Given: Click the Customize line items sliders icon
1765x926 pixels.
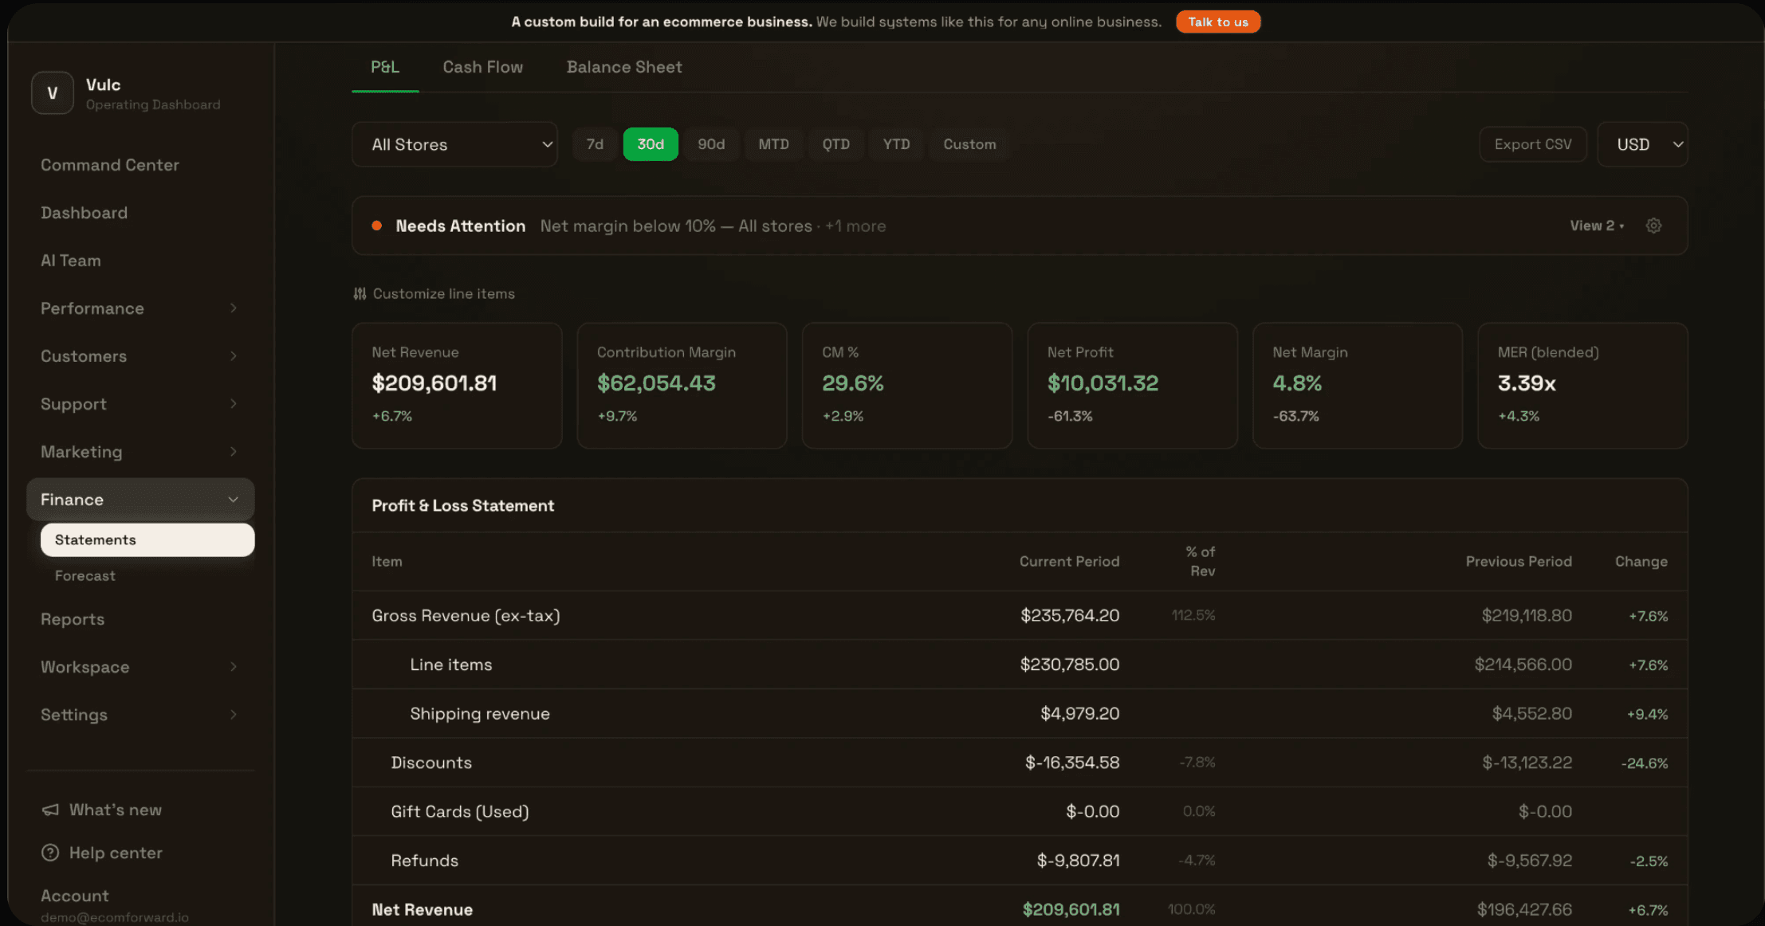Looking at the screenshot, I should pos(360,294).
